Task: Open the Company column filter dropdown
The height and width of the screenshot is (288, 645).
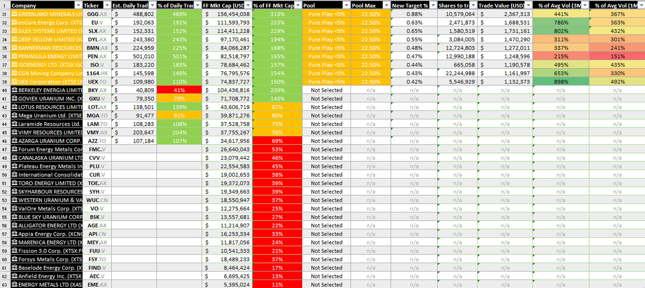Action: pyautogui.click(x=79, y=5)
